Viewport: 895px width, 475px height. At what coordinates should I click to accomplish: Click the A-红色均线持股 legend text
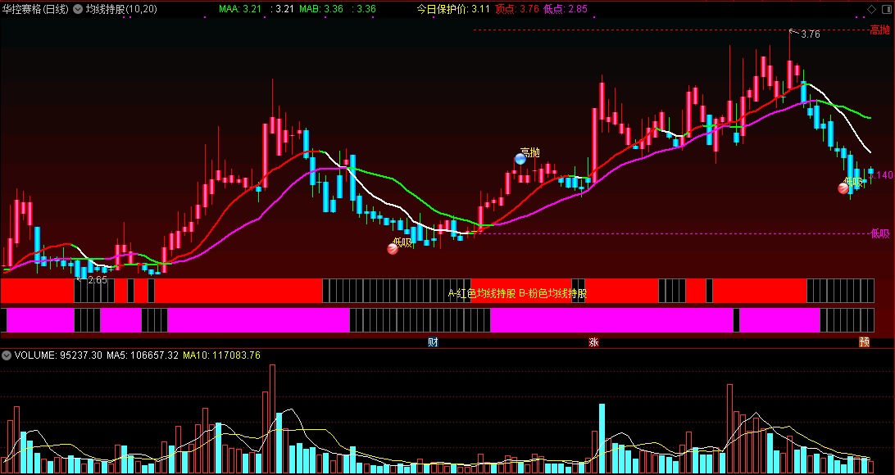click(482, 294)
